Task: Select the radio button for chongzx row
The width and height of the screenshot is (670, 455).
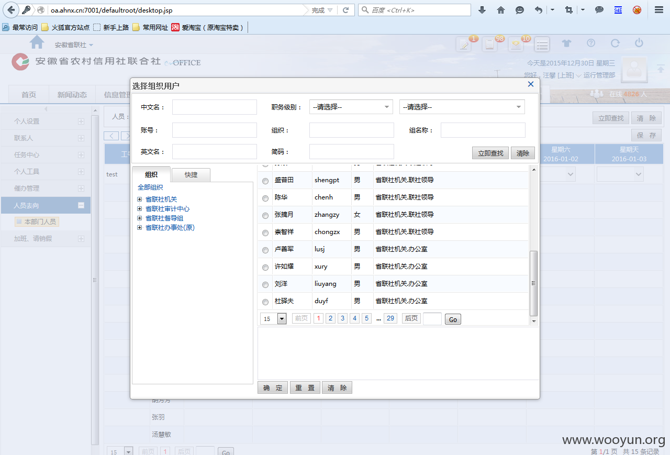Action: coord(265,232)
